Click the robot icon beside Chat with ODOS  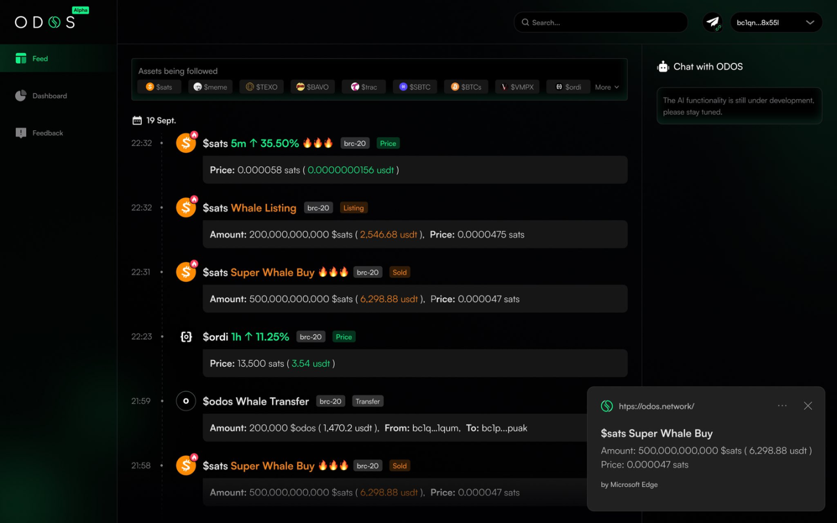point(663,67)
